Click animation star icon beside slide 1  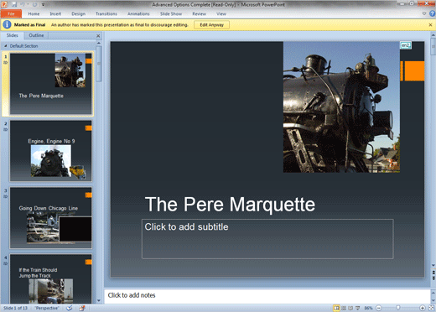coord(6,62)
